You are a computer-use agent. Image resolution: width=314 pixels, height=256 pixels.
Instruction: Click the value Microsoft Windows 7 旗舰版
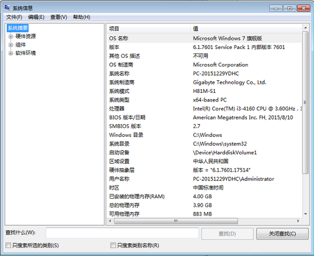(x=228, y=38)
